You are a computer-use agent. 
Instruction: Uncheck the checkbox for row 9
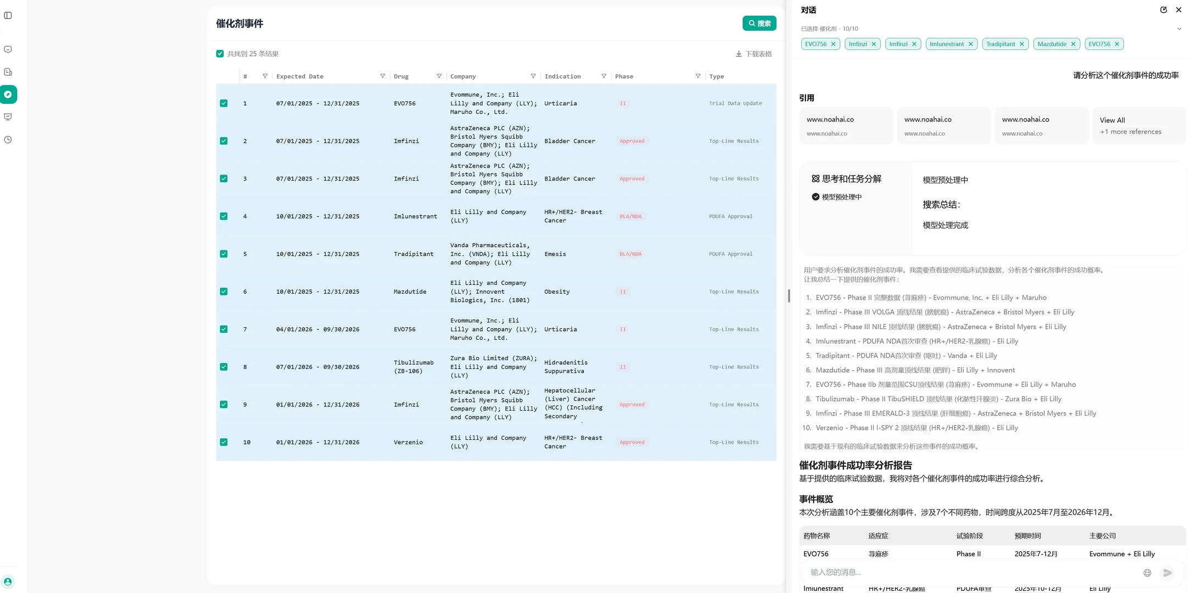pos(223,405)
